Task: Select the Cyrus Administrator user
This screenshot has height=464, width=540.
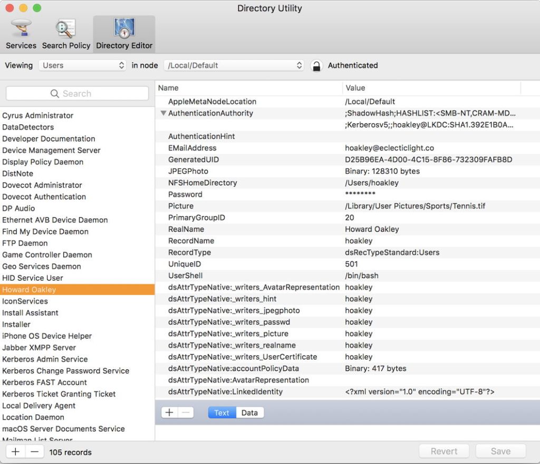Action: (77, 115)
